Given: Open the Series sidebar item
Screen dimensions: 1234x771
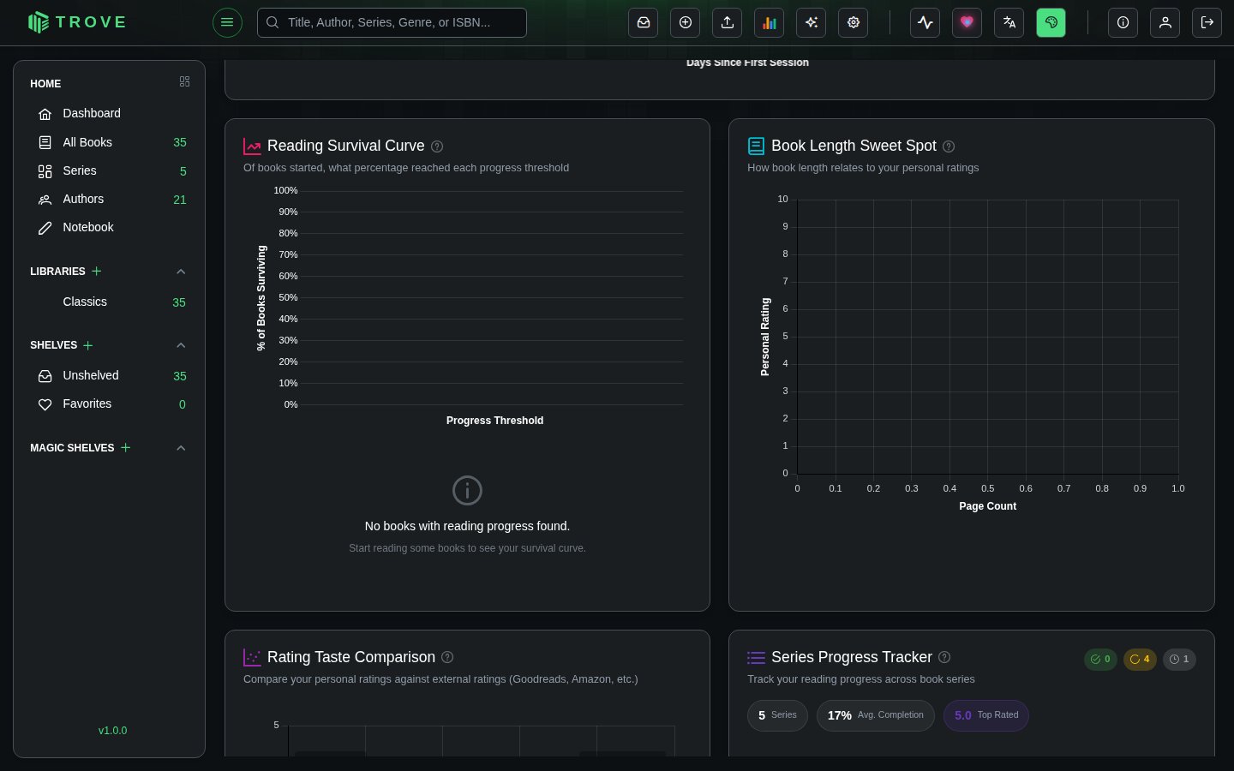Looking at the screenshot, I should (x=109, y=170).
